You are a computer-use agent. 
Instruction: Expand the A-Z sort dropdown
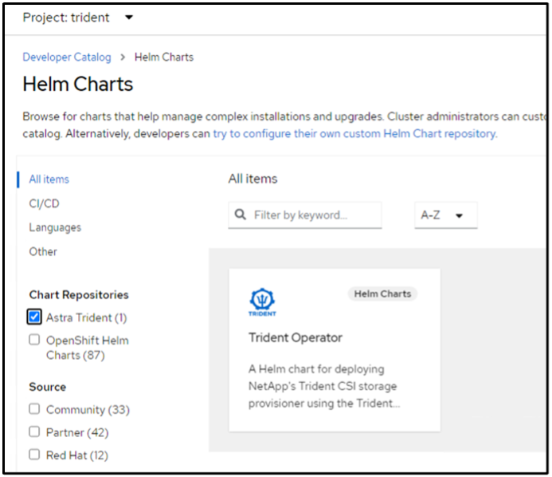tap(445, 215)
